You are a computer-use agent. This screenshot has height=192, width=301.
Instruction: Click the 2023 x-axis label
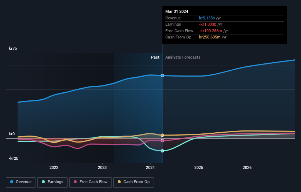click(x=102, y=167)
